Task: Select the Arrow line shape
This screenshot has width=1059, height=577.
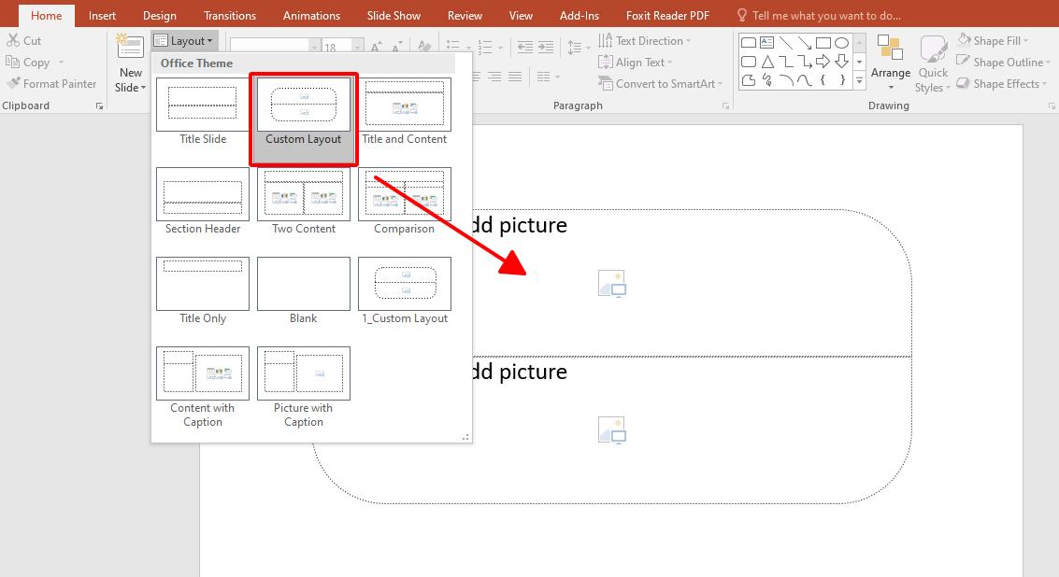Action: (805, 42)
